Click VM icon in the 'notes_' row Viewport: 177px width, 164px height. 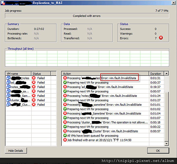click(9, 87)
